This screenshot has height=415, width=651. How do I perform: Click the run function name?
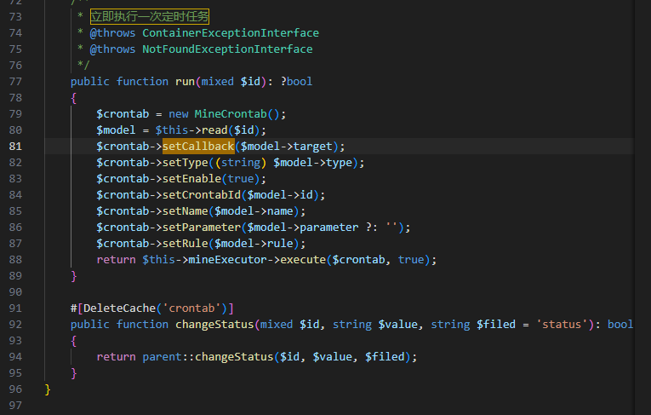pyautogui.click(x=185, y=82)
